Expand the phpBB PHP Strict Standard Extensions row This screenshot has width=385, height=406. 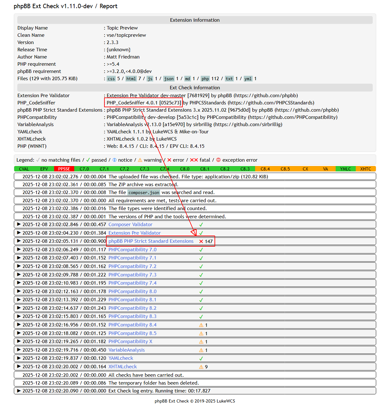19,241
